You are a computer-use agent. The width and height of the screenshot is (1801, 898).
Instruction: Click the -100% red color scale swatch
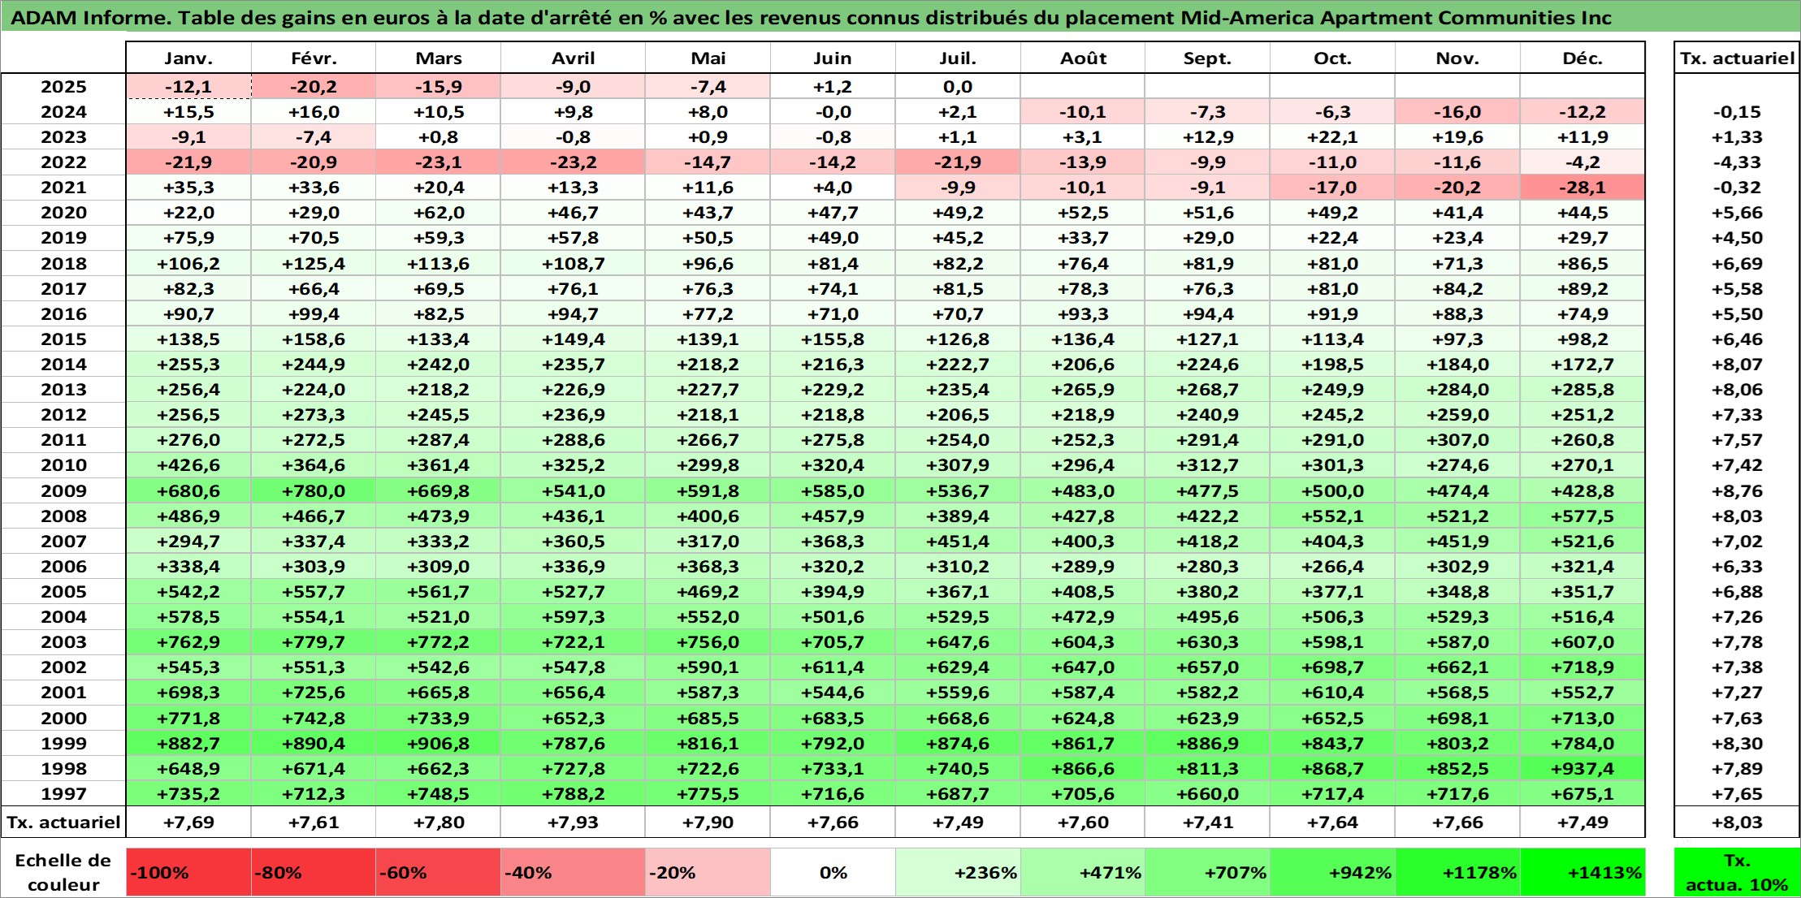pyautogui.click(x=188, y=873)
